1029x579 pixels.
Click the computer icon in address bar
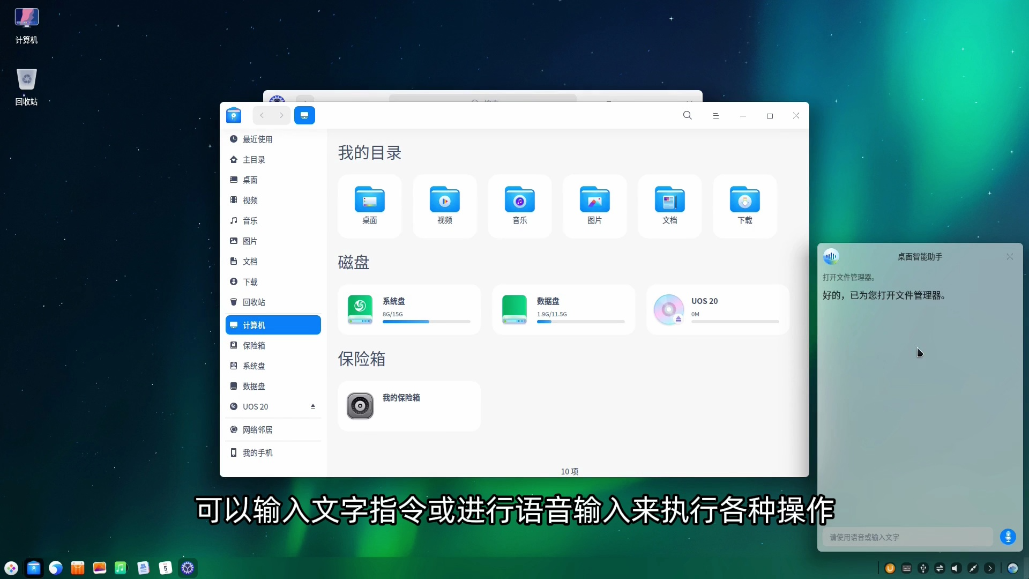(x=304, y=115)
